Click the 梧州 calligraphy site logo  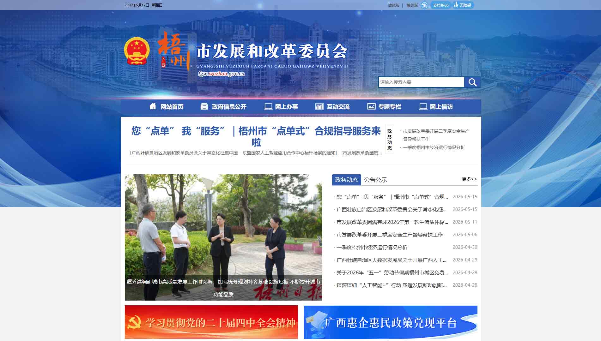coord(173,51)
